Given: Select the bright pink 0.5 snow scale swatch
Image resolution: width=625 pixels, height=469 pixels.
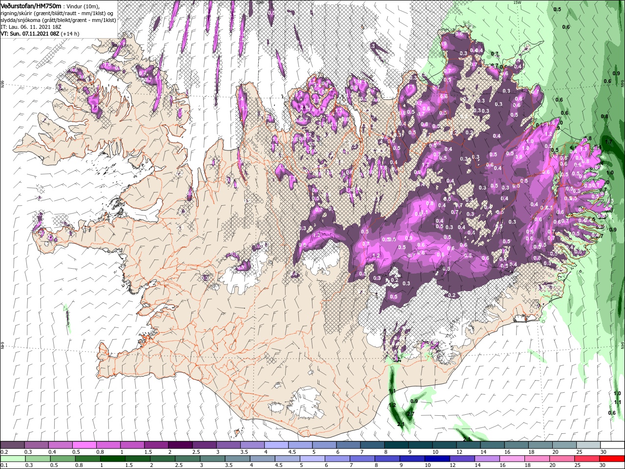Looking at the screenshot, I should pyautogui.click(x=84, y=445).
